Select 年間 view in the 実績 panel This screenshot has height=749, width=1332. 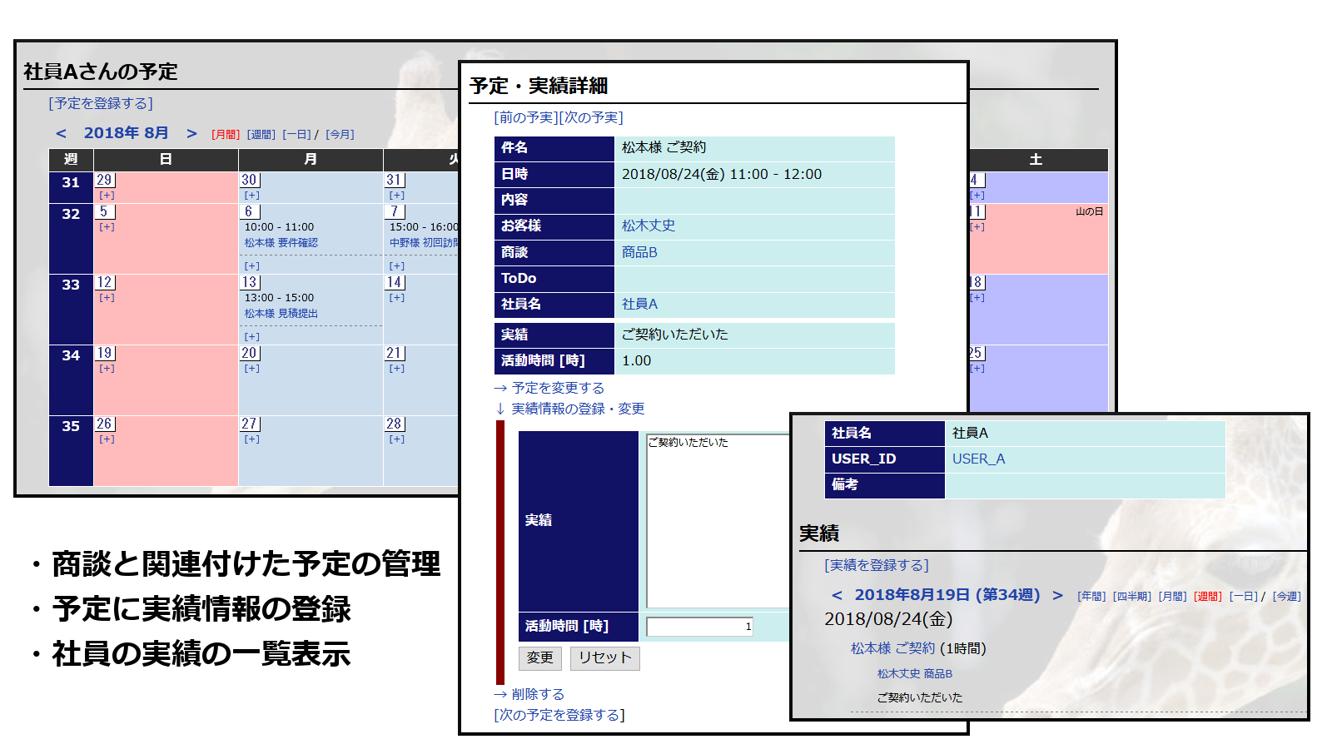(1091, 596)
